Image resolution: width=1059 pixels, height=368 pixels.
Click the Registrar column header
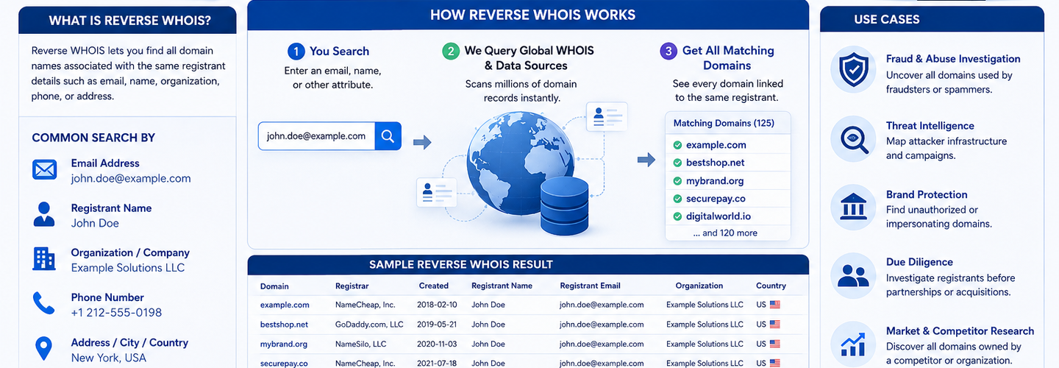coord(352,286)
